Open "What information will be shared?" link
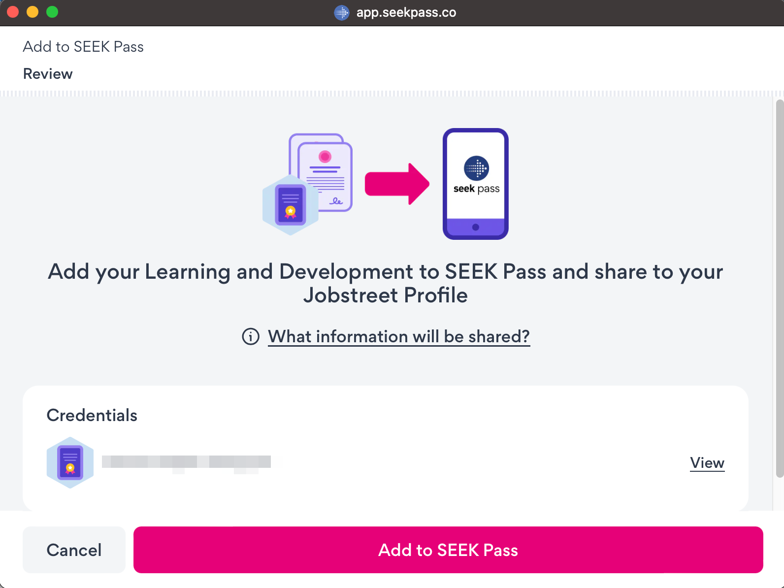784x588 pixels. 399,337
